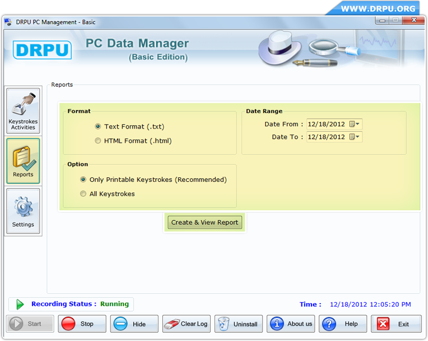Click the Date From date field
Viewport: 428px width, 341px height.
334,124
